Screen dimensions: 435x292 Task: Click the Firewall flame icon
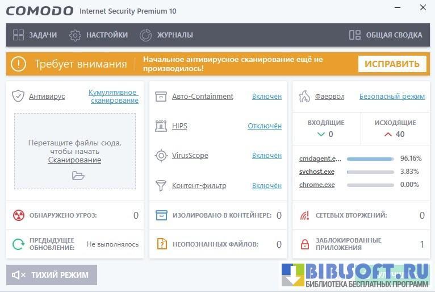point(305,96)
